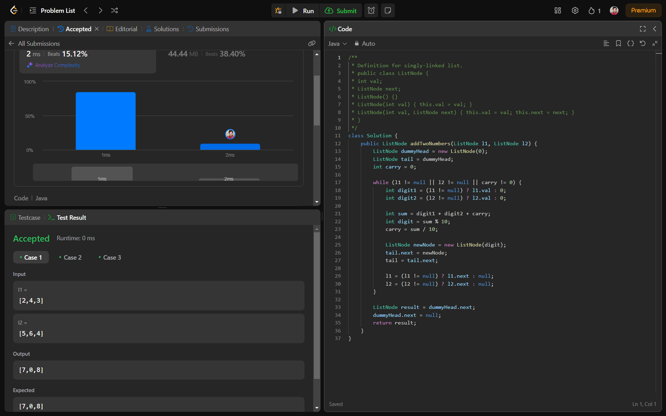This screenshot has height=416, width=666.
Task: Click the submission panel scroll down arrow
Action: [x=317, y=202]
